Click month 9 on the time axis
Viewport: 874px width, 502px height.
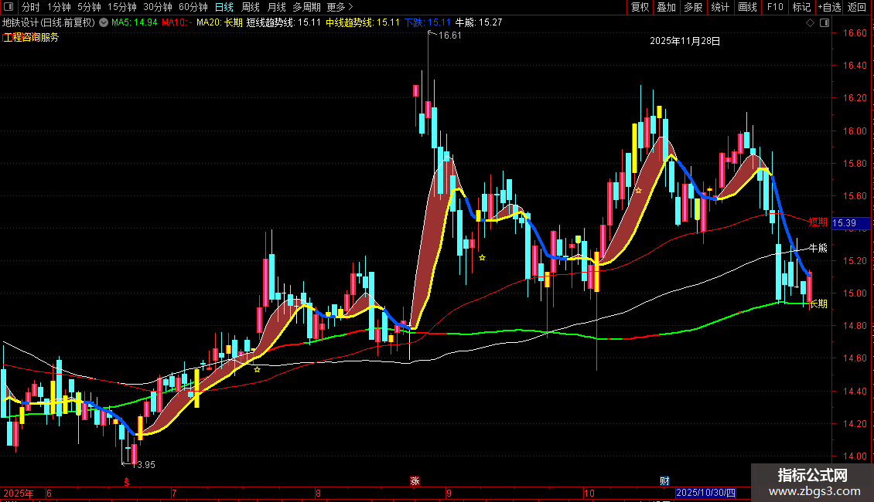(x=449, y=493)
